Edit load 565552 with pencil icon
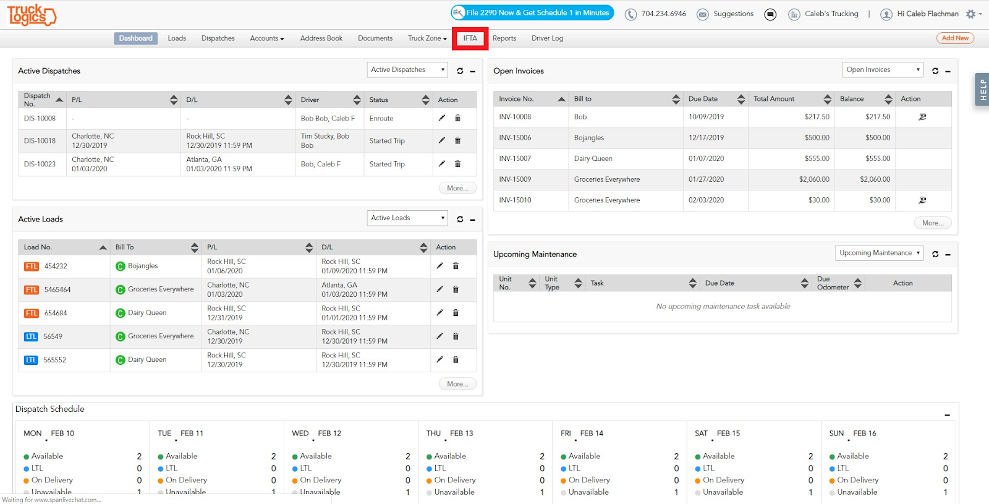This screenshot has height=504, width=989. [x=439, y=359]
